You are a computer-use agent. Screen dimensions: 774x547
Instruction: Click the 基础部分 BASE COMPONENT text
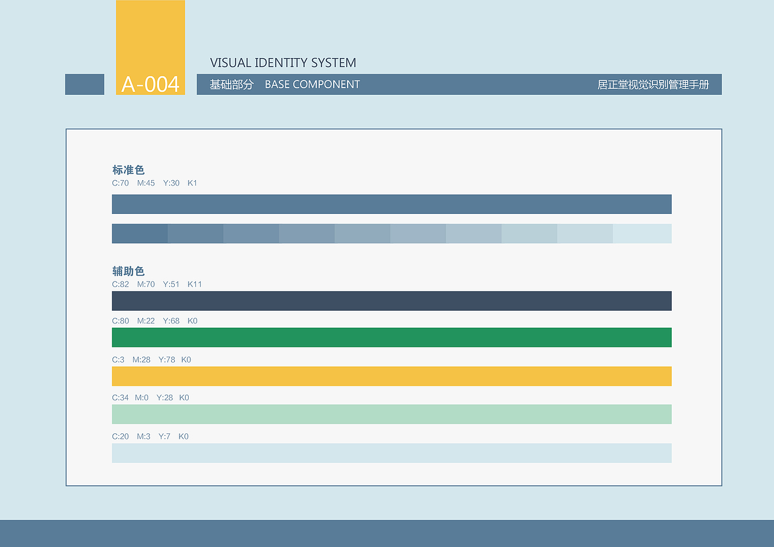[x=285, y=85]
